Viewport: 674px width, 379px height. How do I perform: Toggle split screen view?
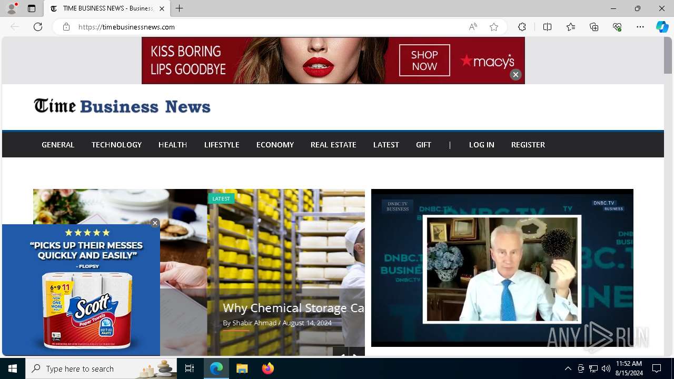(x=548, y=27)
